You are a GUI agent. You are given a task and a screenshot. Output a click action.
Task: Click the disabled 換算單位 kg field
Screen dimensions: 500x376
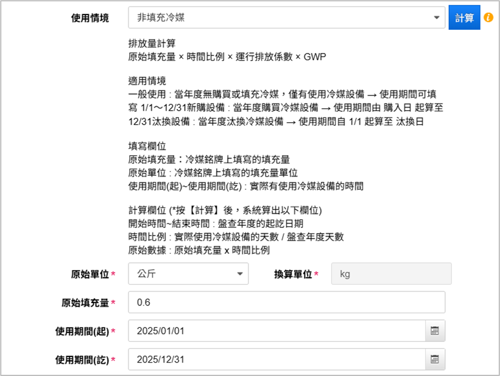391,274
